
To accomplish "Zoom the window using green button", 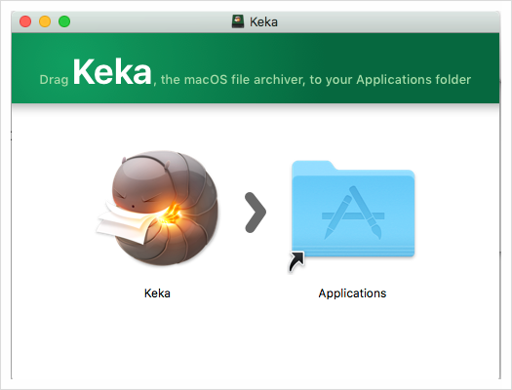I will pos(64,21).
